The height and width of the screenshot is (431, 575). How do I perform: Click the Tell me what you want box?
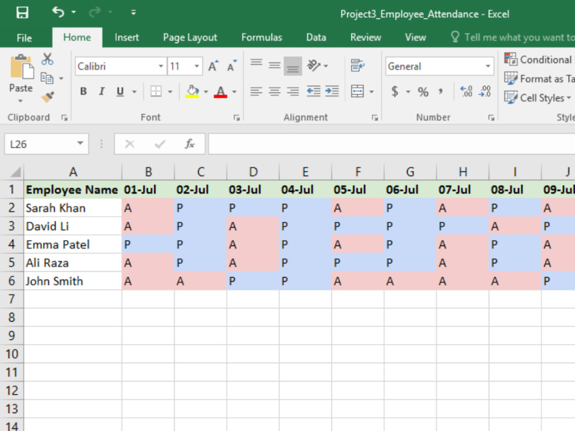click(512, 37)
